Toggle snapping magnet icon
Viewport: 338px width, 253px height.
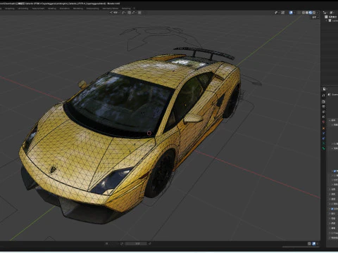[x=130, y=13]
